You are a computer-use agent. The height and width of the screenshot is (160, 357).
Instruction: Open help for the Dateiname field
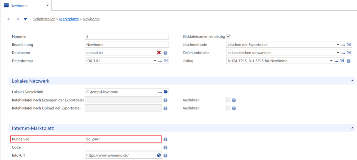click(166, 53)
